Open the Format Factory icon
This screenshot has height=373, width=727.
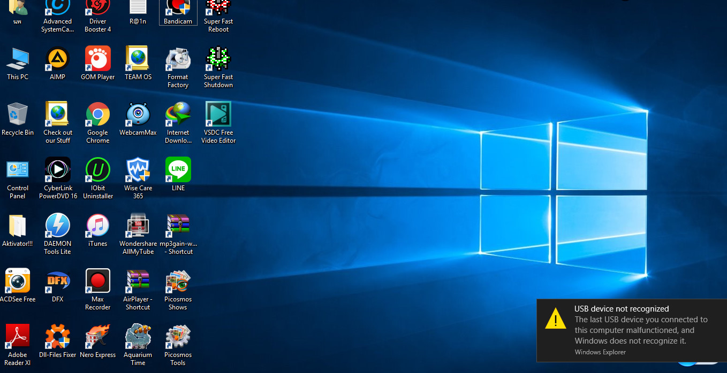[178, 59]
